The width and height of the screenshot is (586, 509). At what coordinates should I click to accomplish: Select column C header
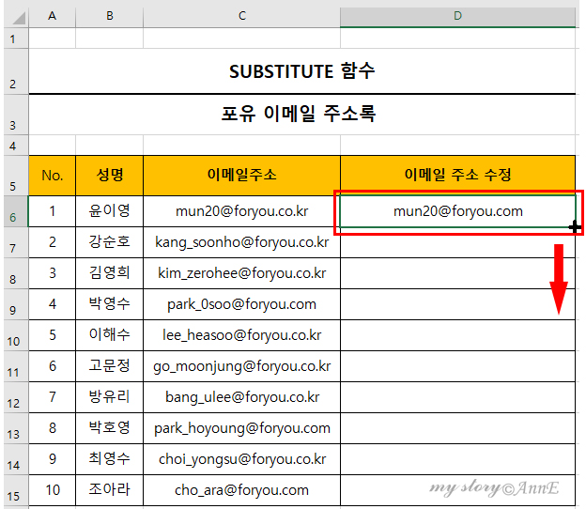[241, 16]
